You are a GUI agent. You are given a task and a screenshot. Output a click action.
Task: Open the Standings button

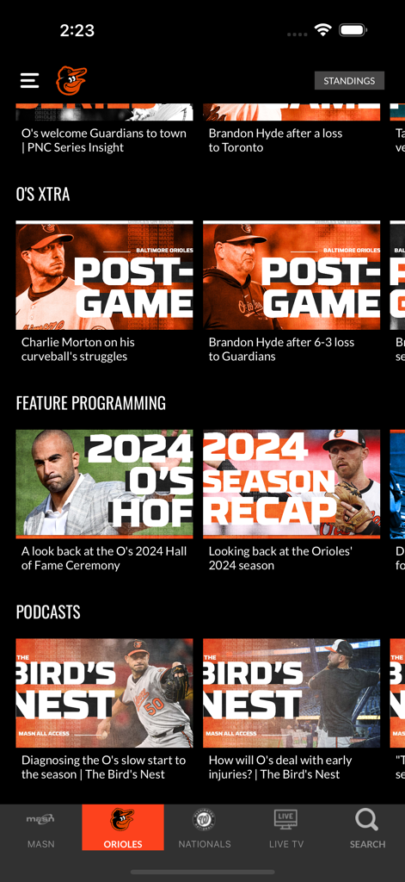tap(349, 80)
